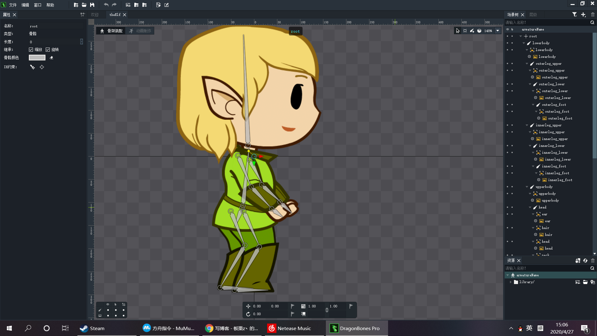The image size is (597, 336).
Task: Toggle visibility dot for upperbody bone
Action: 507,187
